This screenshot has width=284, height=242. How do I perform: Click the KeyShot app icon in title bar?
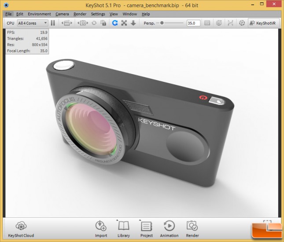6,5
